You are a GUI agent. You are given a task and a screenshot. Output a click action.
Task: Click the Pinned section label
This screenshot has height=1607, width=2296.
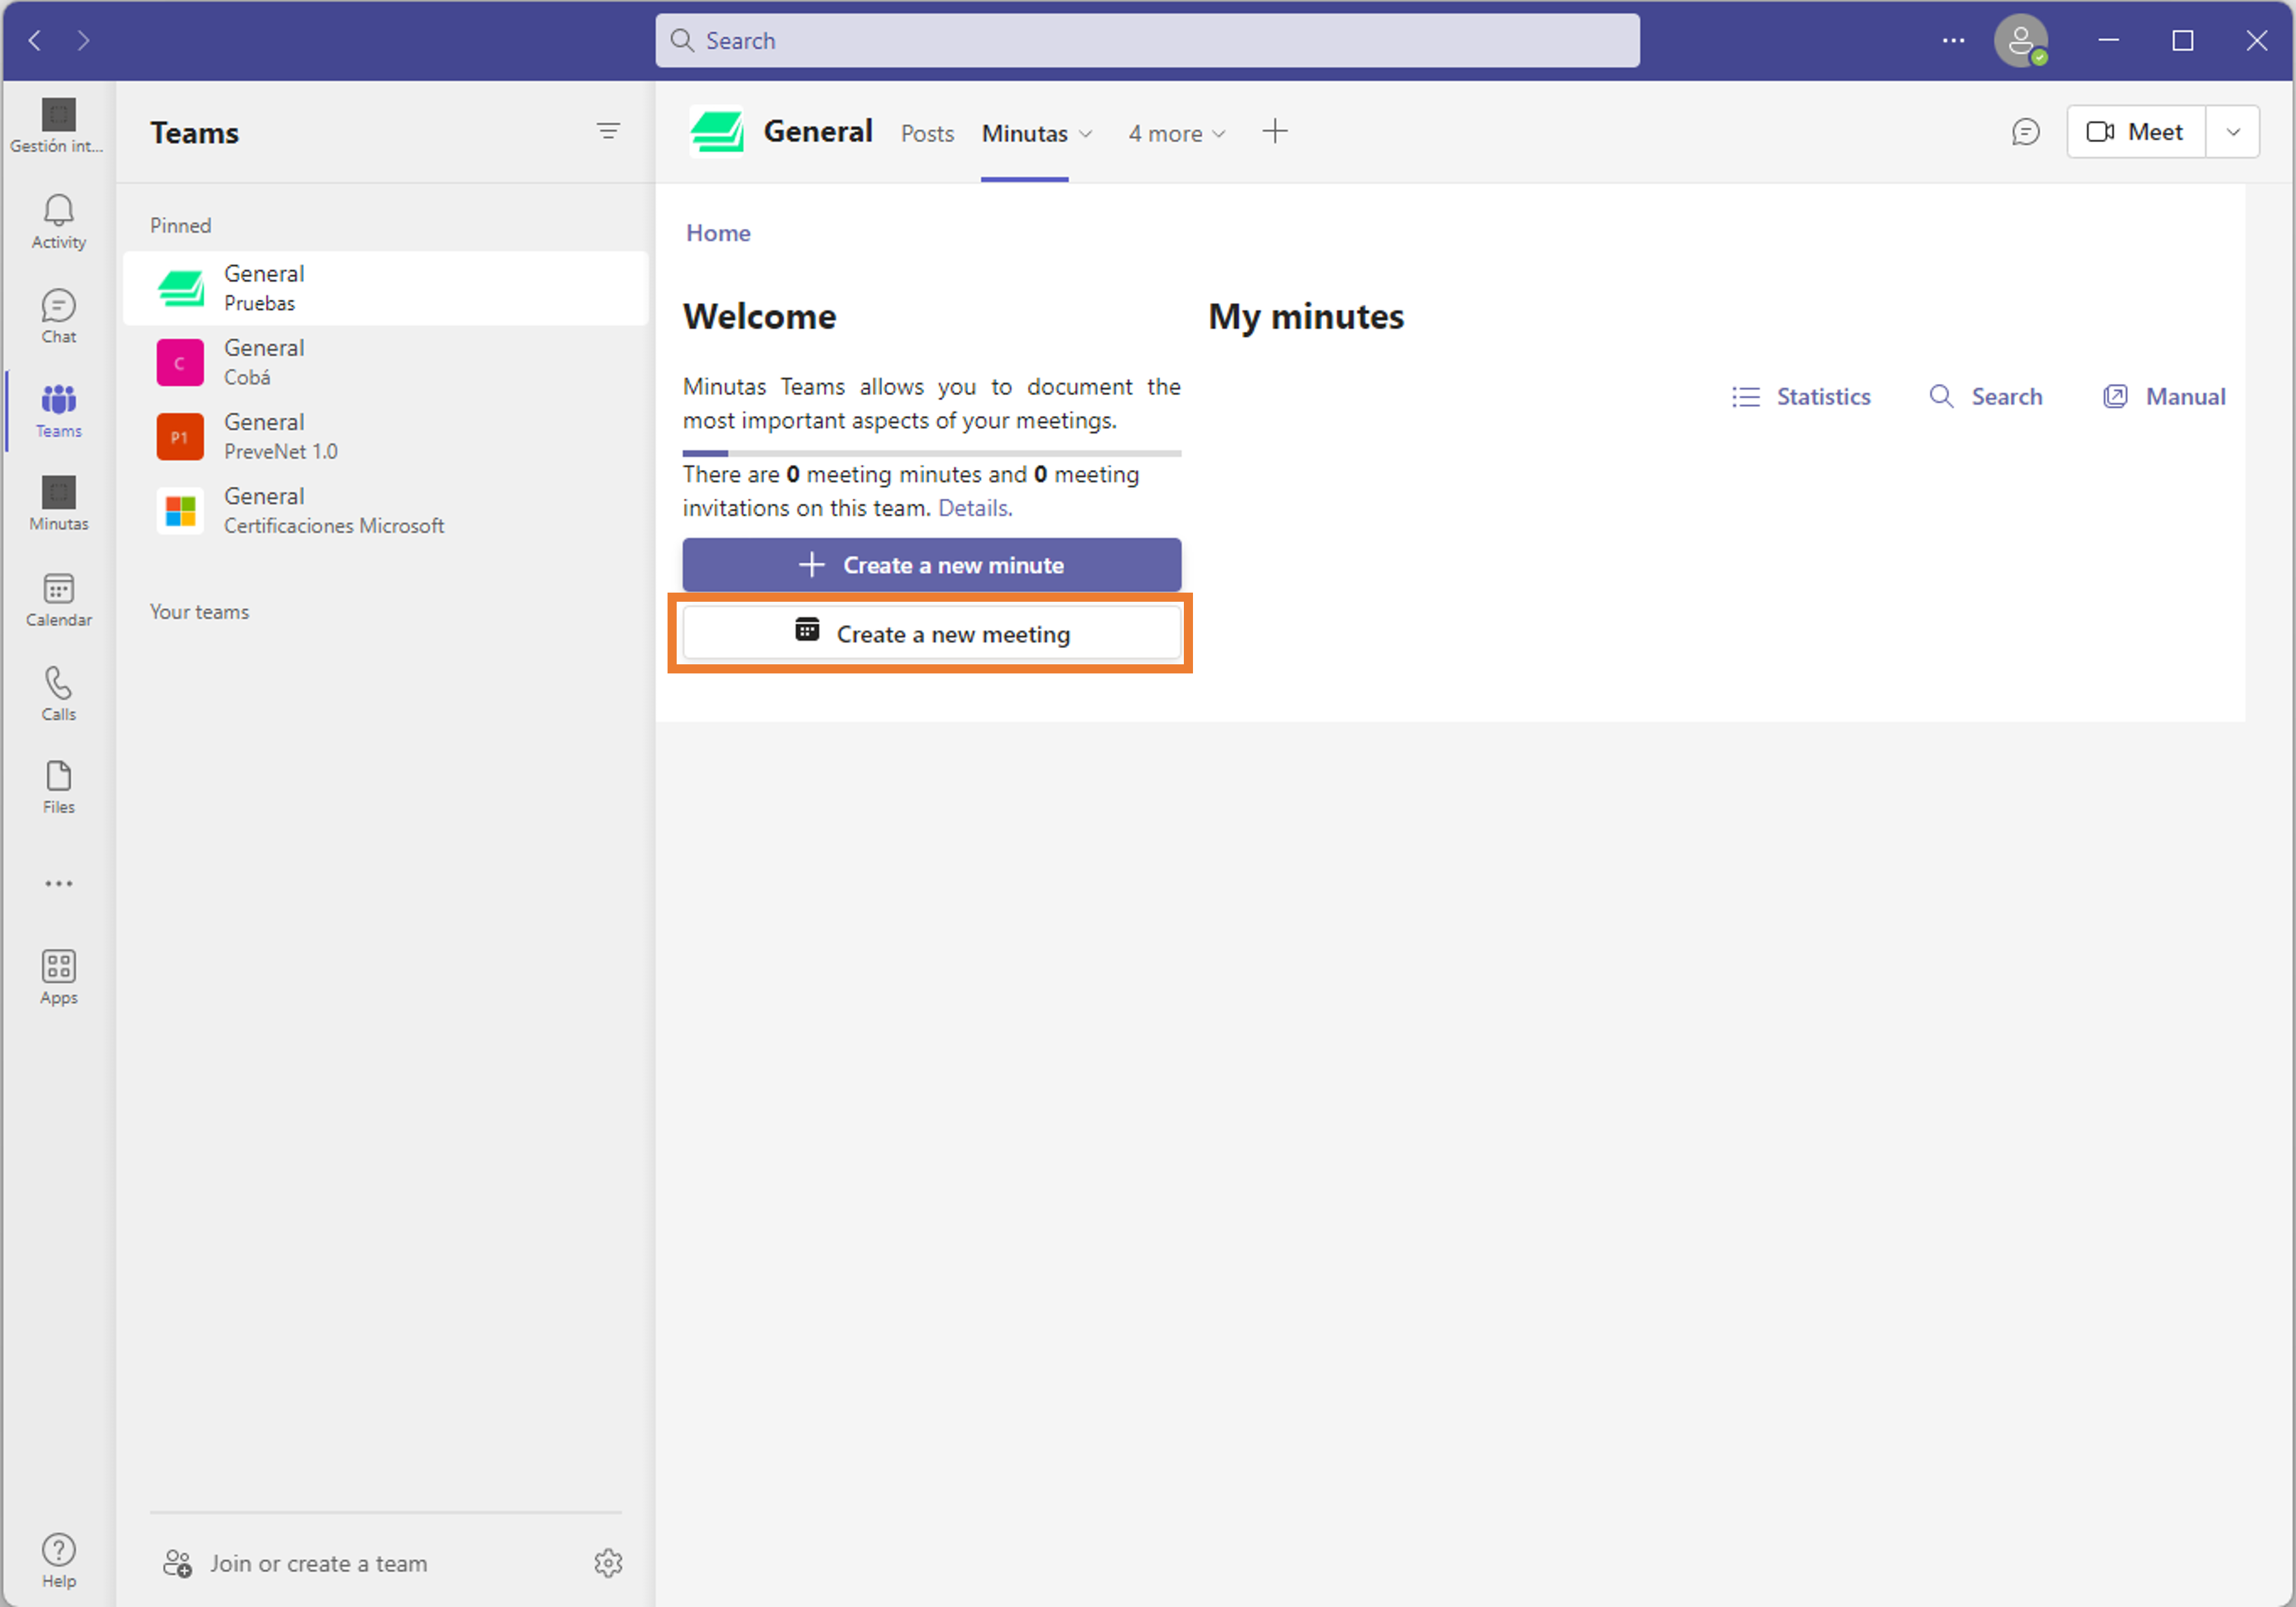tap(180, 225)
